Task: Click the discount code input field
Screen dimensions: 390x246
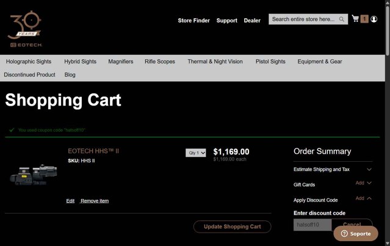Action: click(x=312, y=225)
